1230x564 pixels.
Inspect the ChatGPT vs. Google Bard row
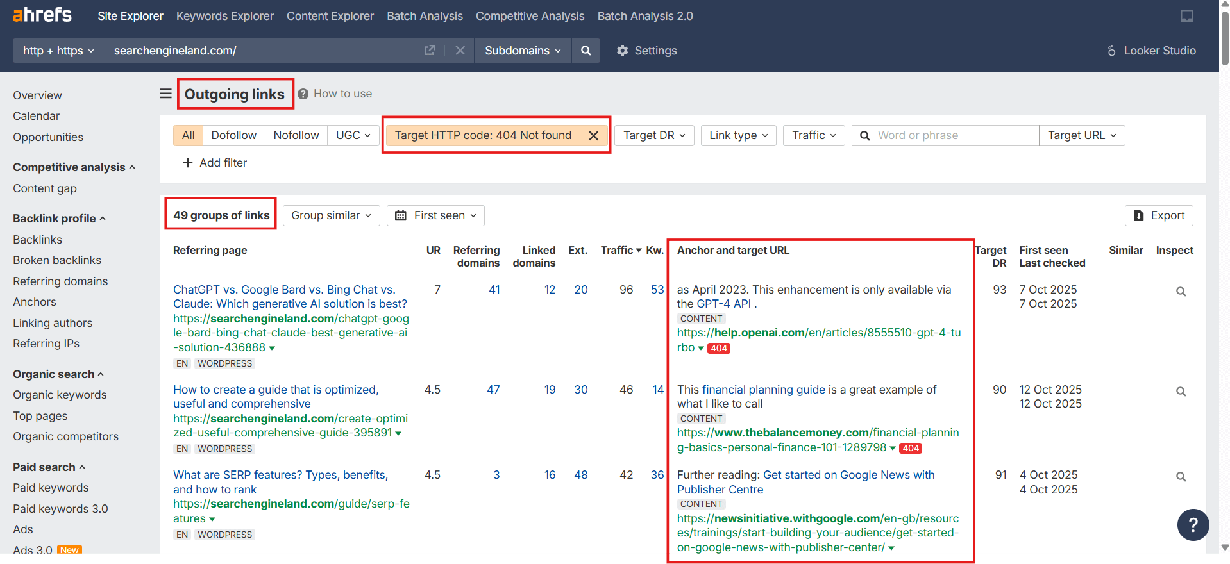click(x=1181, y=292)
